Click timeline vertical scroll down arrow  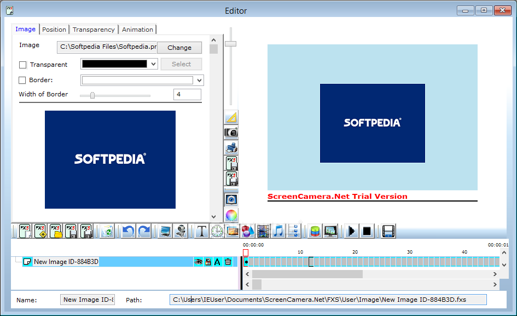pyautogui.click(x=504, y=265)
